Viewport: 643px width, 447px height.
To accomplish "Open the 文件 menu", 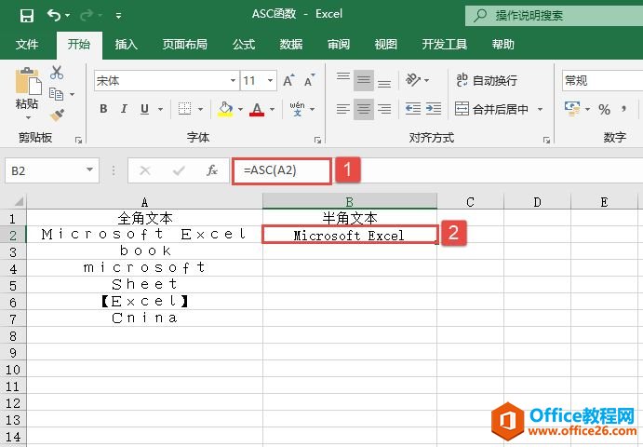I will pyautogui.click(x=27, y=44).
